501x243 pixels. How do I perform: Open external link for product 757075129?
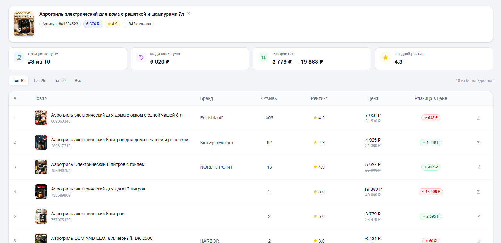(479, 216)
